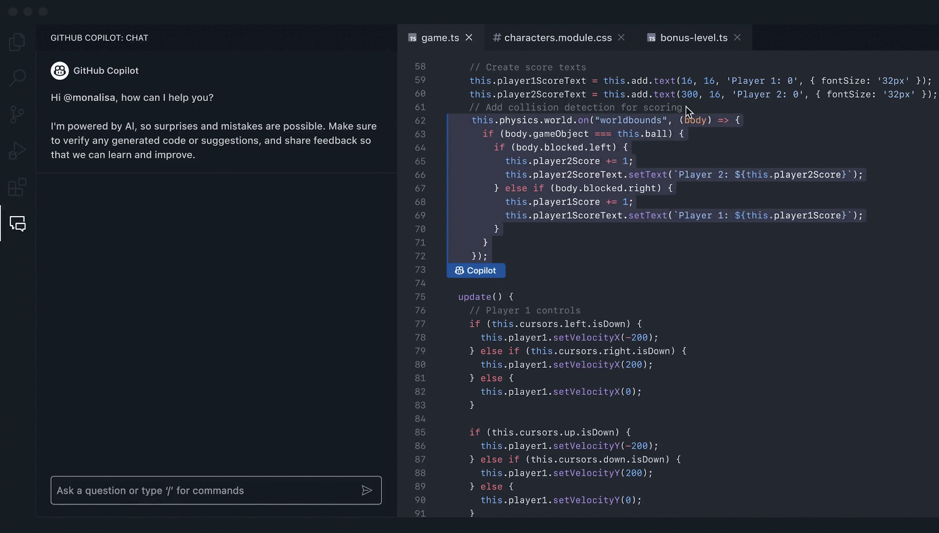Viewport: 939px width, 533px height.
Task: Click 'player2ScoreText' on line 60
Action: 541,94
